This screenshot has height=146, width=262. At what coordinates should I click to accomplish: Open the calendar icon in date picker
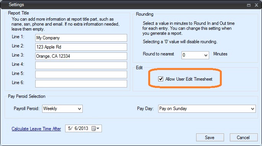coord(93,128)
